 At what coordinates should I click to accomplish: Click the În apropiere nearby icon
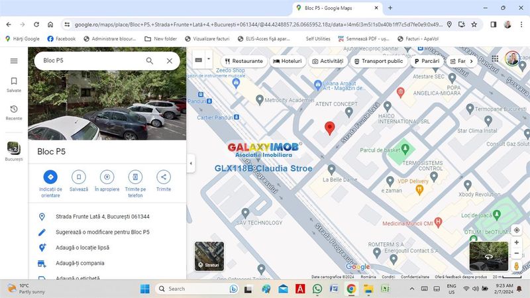[107, 177]
